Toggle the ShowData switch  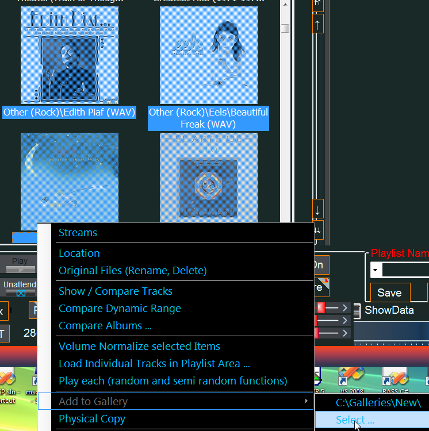point(357,311)
